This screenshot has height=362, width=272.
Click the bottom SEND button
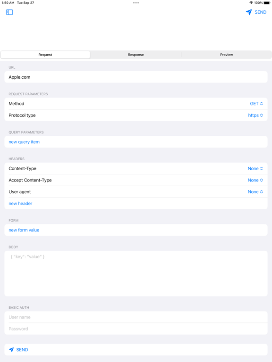(x=136, y=350)
